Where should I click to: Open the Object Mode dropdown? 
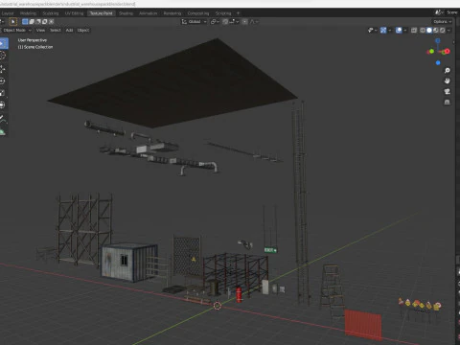click(x=16, y=31)
